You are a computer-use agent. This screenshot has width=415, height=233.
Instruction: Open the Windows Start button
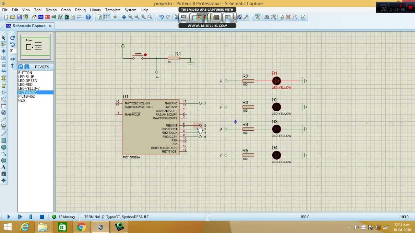7,227
